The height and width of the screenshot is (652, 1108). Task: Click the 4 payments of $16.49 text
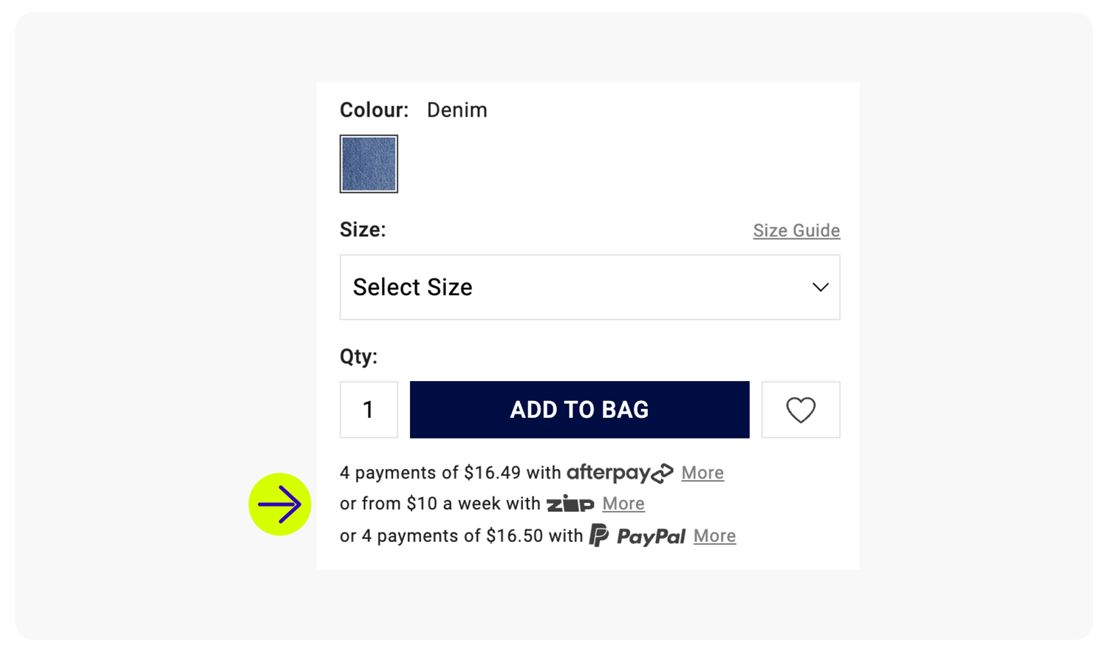(430, 473)
